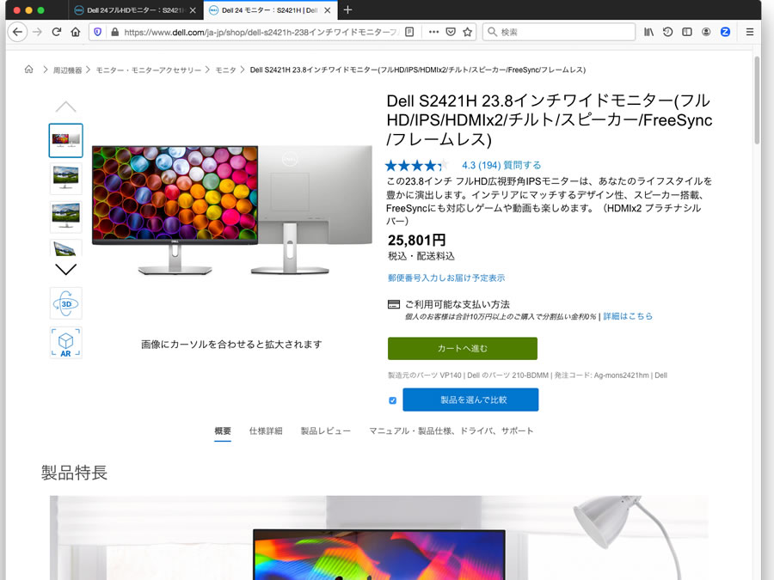Go to モニタ breadcrumb
774x580 pixels.
(225, 70)
